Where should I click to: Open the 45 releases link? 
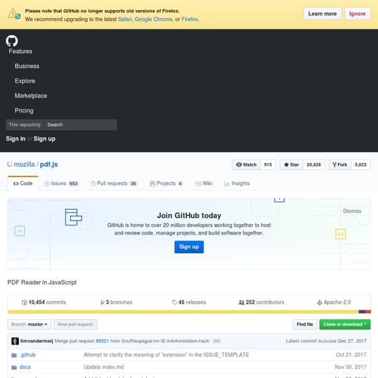tap(189, 302)
